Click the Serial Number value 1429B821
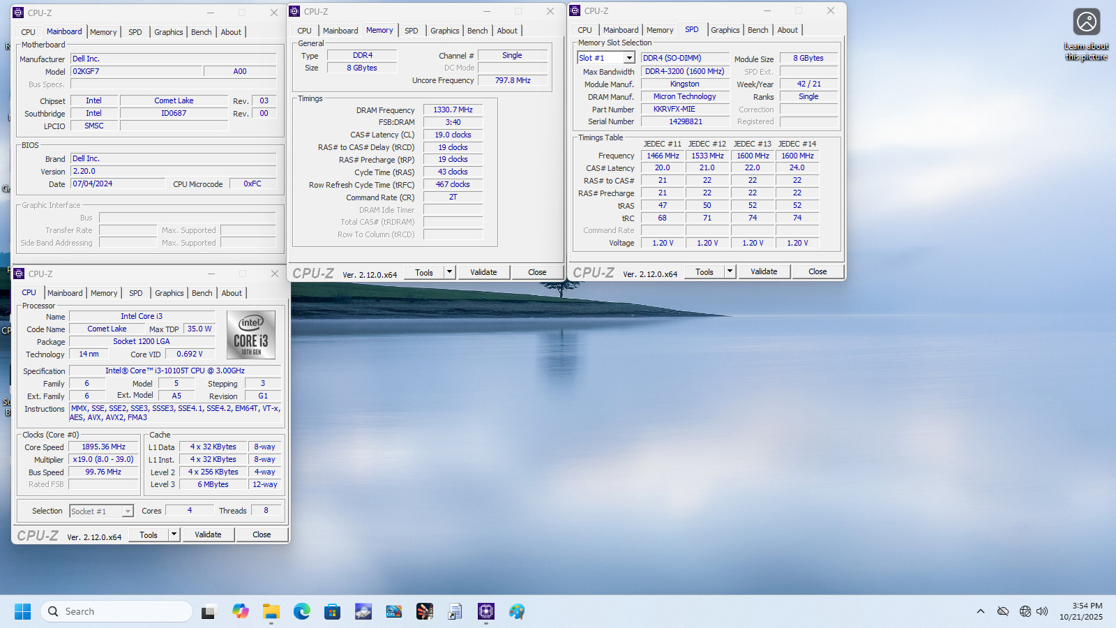Viewport: 1116px width, 628px height. tap(685, 121)
